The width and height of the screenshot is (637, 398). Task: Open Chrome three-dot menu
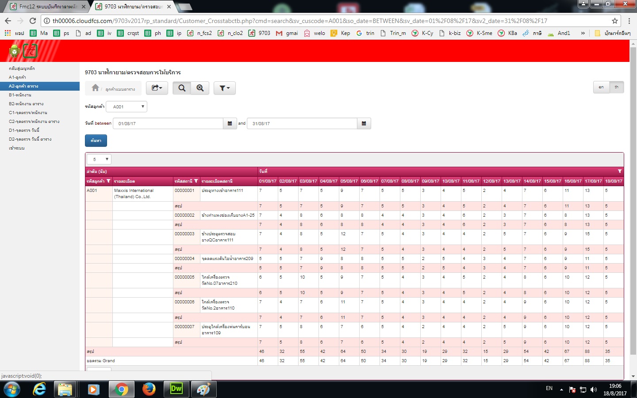(x=629, y=21)
